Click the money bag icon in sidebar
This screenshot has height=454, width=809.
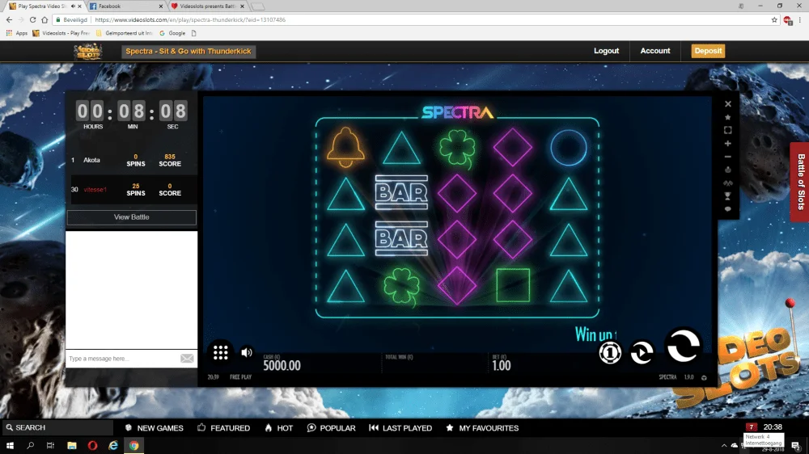pos(728,170)
